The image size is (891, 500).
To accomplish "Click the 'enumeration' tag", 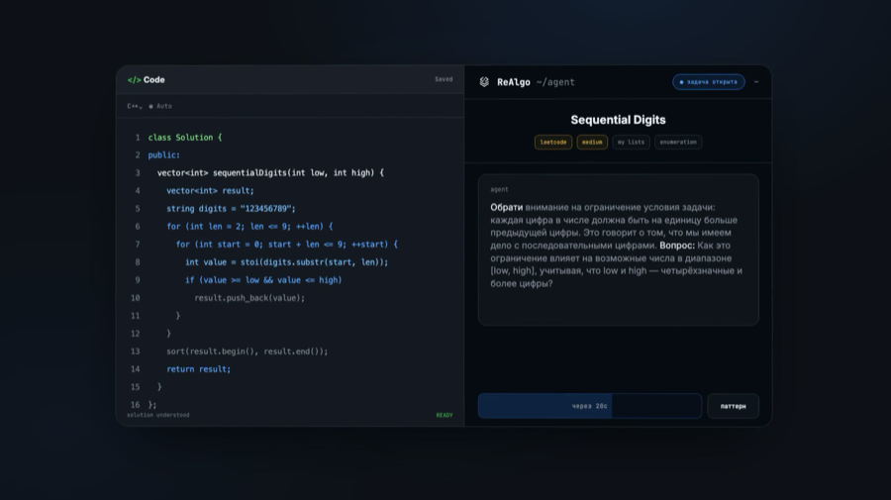I will tap(678, 142).
